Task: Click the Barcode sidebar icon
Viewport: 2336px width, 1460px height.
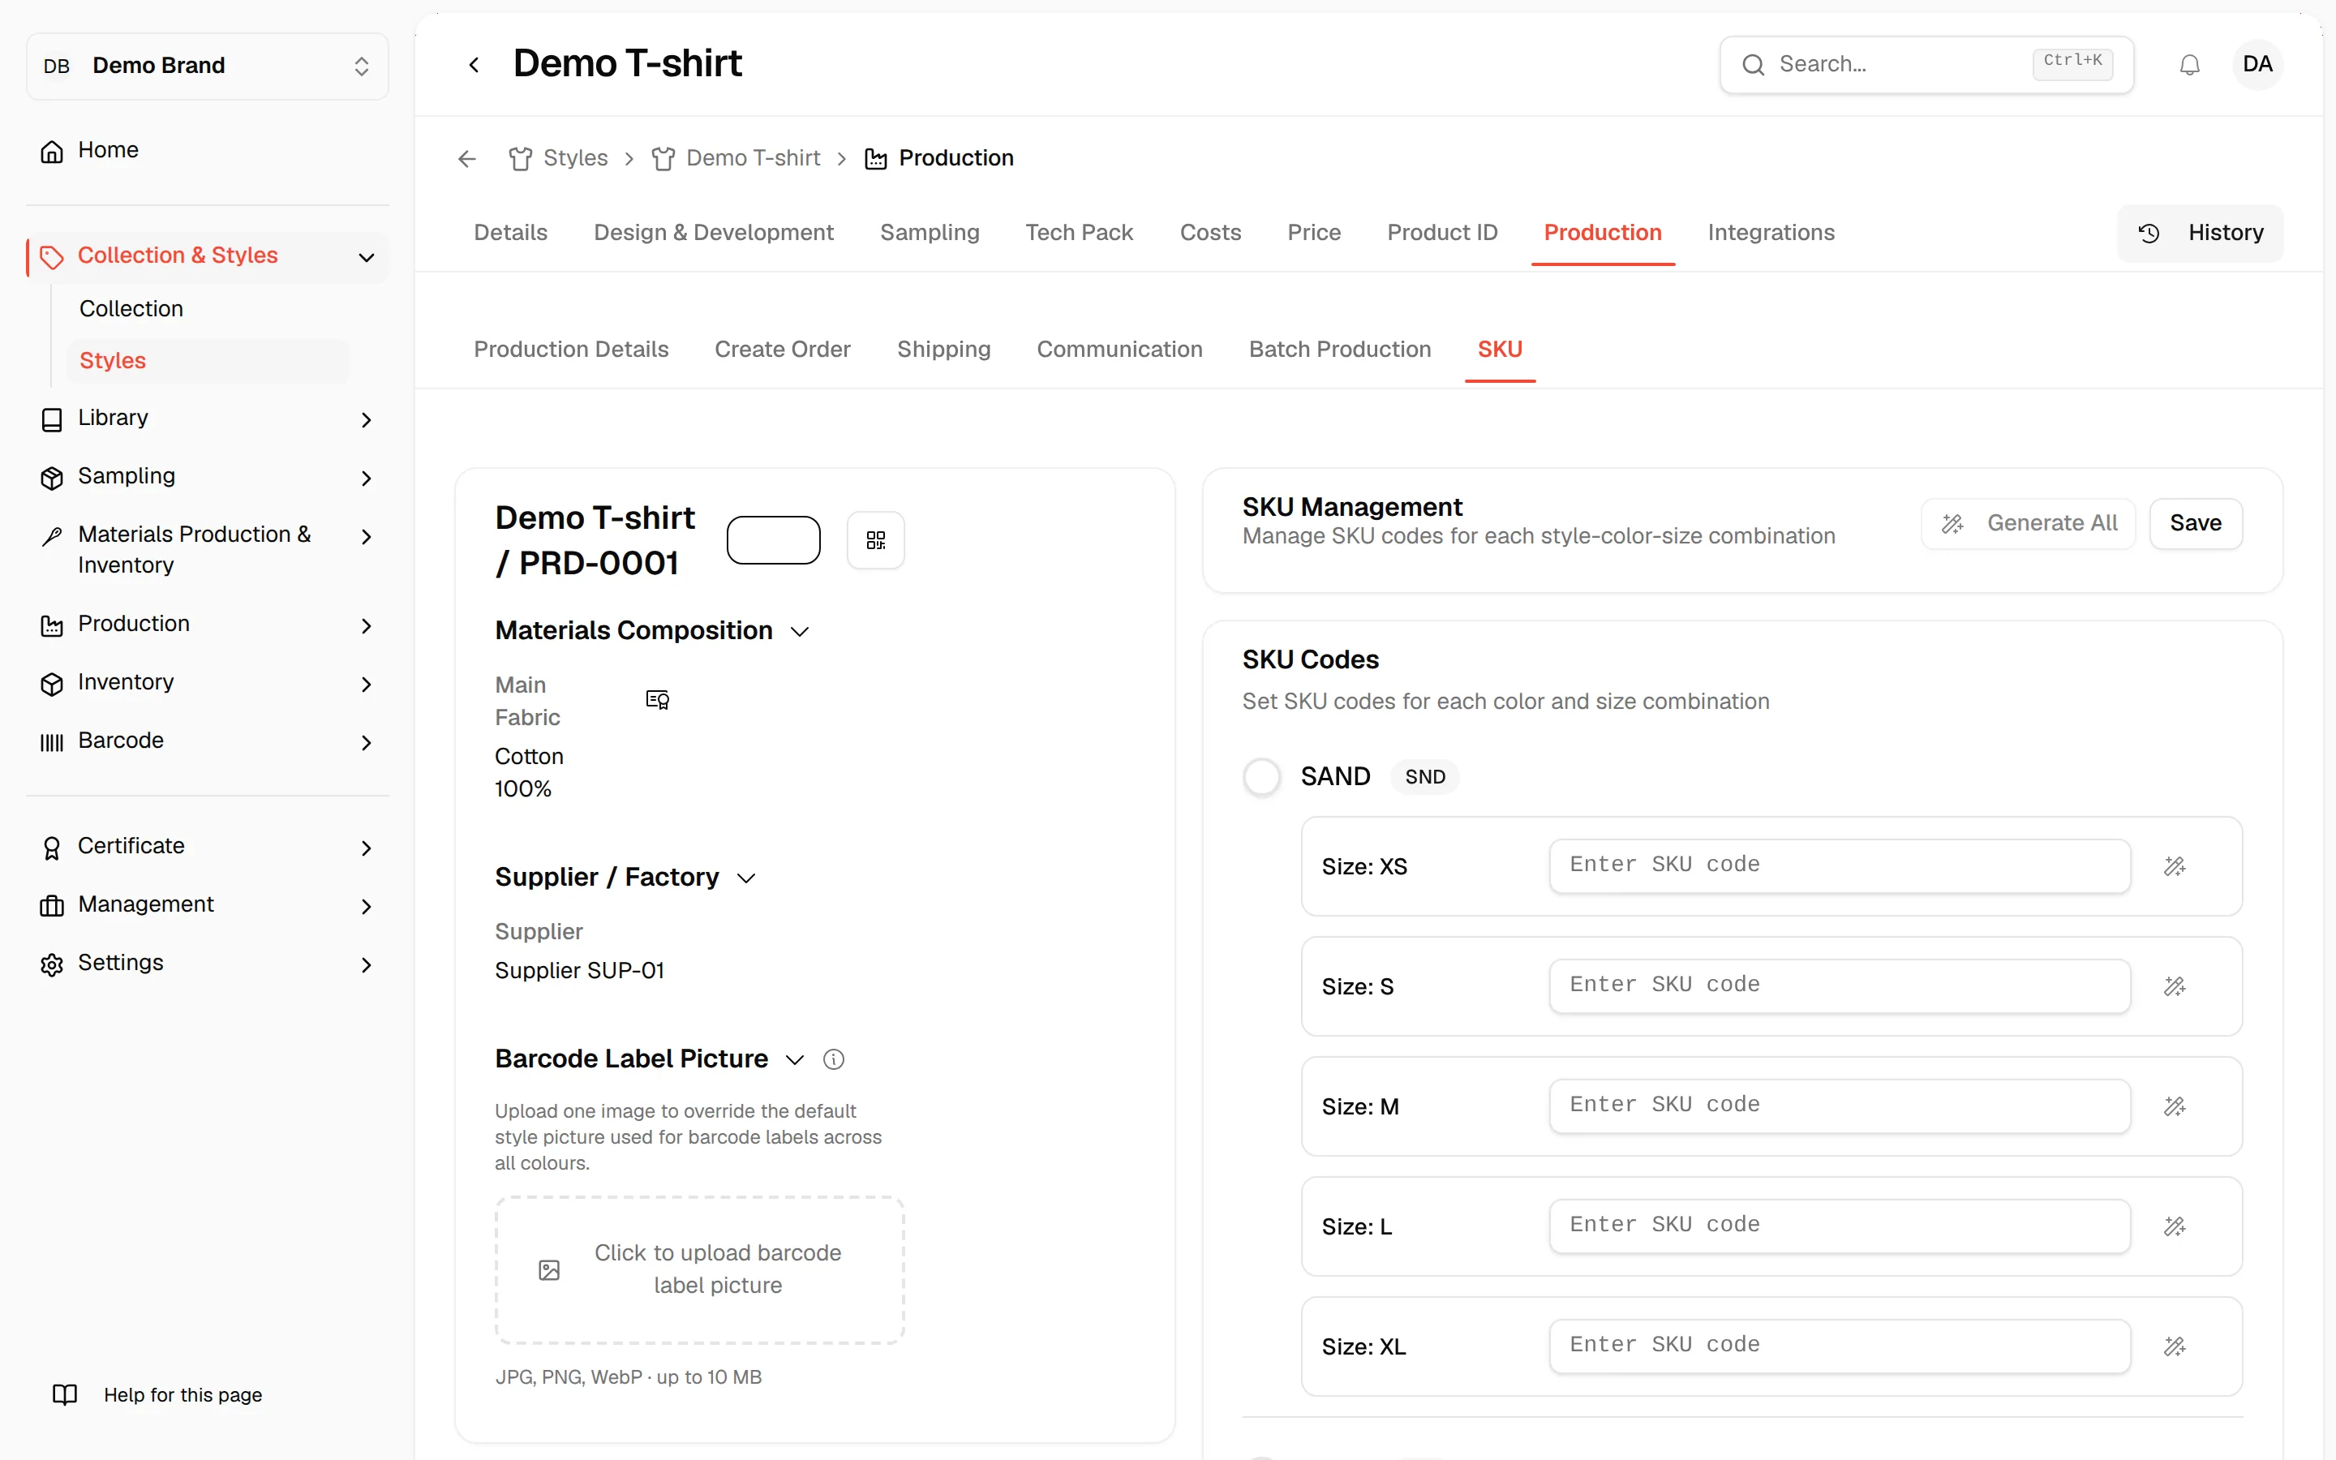Action: click(52, 741)
